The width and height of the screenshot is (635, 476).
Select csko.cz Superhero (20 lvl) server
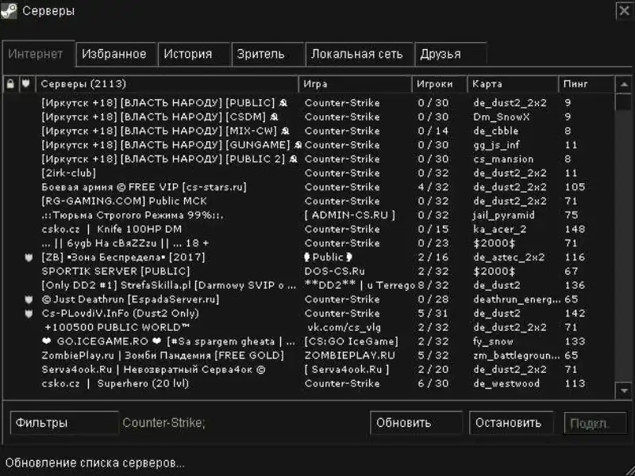309,384
